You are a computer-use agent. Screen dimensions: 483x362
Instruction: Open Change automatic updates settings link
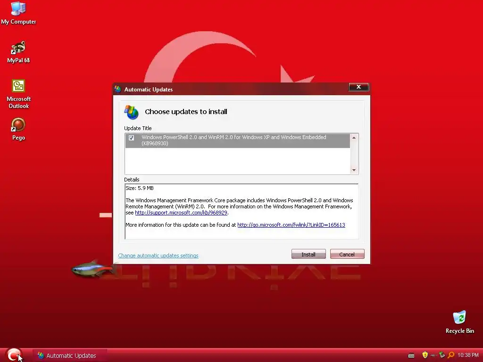pyautogui.click(x=158, y=255)
